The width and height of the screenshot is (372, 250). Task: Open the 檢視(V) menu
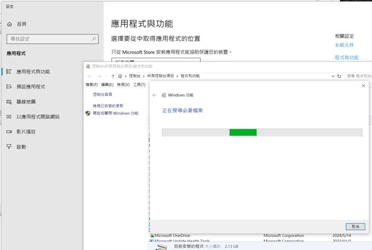coord(123,84)
